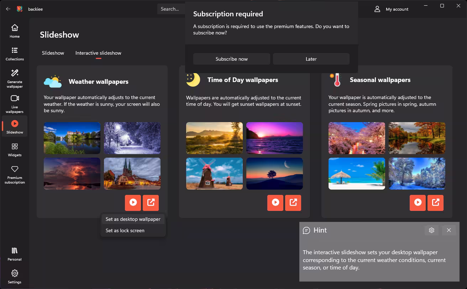Viewport: 467px width, 289px height.
Task: Click Subscribe now button
Action: tap(232, 59)
